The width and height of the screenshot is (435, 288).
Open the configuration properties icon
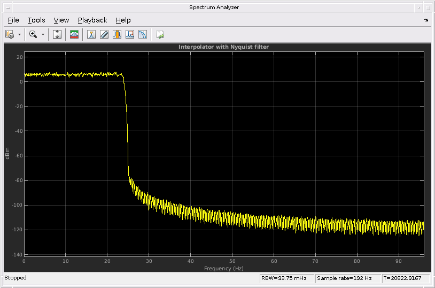tap(10, 34)
